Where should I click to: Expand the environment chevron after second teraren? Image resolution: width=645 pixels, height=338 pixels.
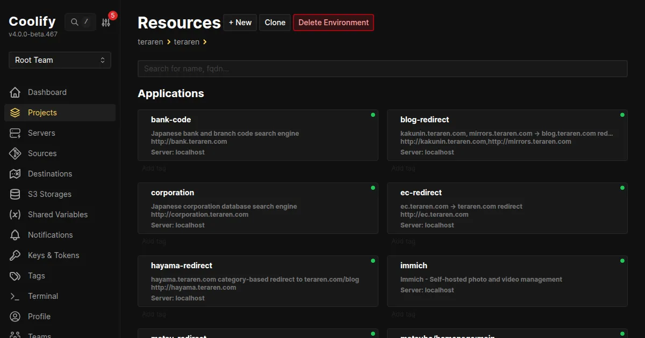click(x=205, y=42)
